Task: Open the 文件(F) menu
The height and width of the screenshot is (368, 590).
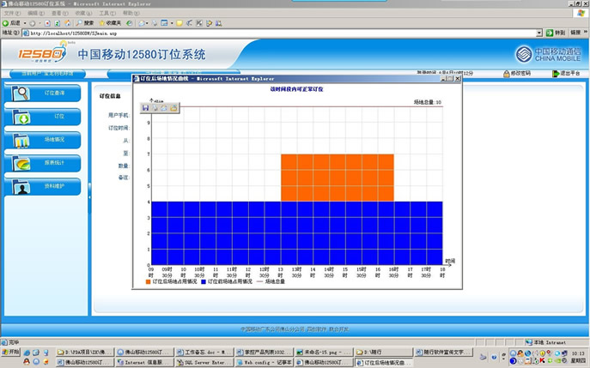Action: (x=12, y=13)
